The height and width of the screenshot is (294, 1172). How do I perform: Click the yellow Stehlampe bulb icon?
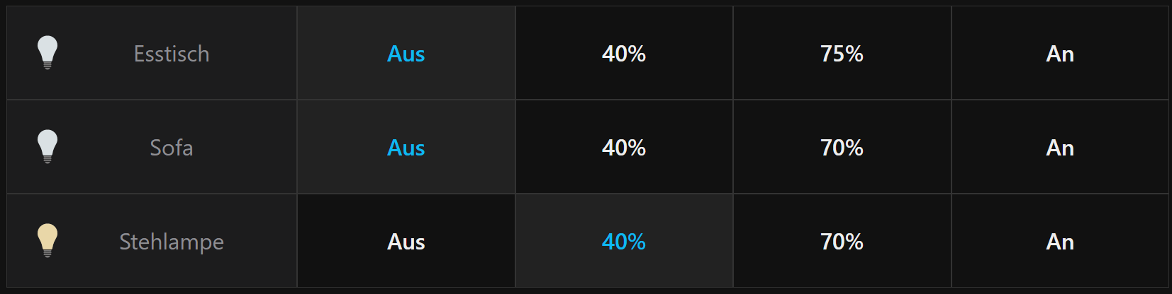(x=48, y=240)
